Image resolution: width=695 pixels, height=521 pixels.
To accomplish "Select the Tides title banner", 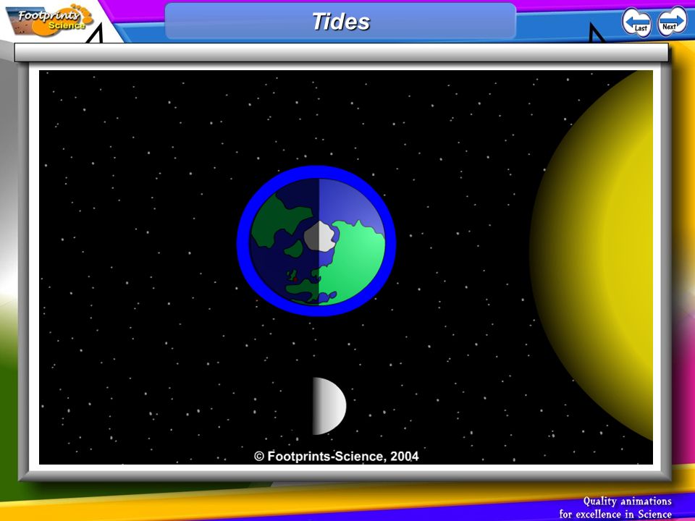I will click(x=340, y=21).
